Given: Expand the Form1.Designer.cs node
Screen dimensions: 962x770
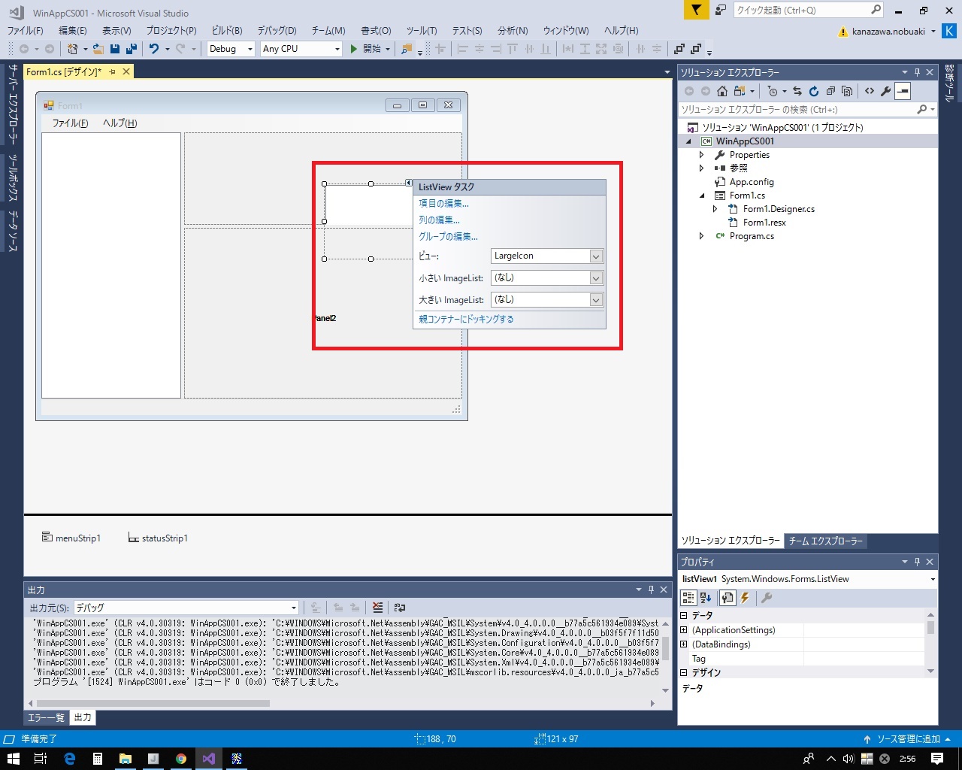Looking at the screenshot, I should 715,209.
